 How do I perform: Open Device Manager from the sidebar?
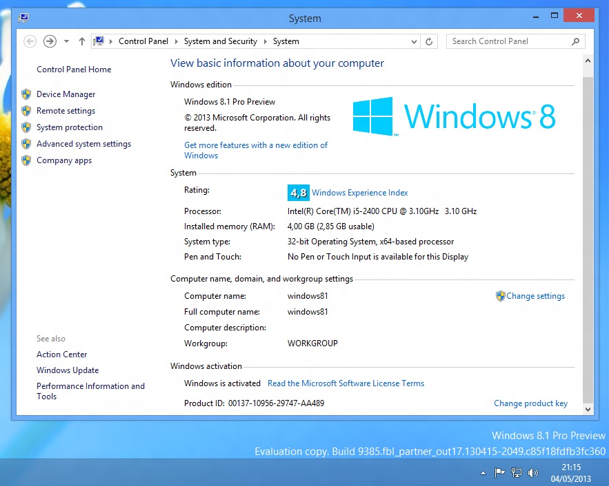tap(66, 94)
